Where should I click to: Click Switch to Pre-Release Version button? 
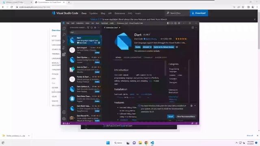[164, 47]
